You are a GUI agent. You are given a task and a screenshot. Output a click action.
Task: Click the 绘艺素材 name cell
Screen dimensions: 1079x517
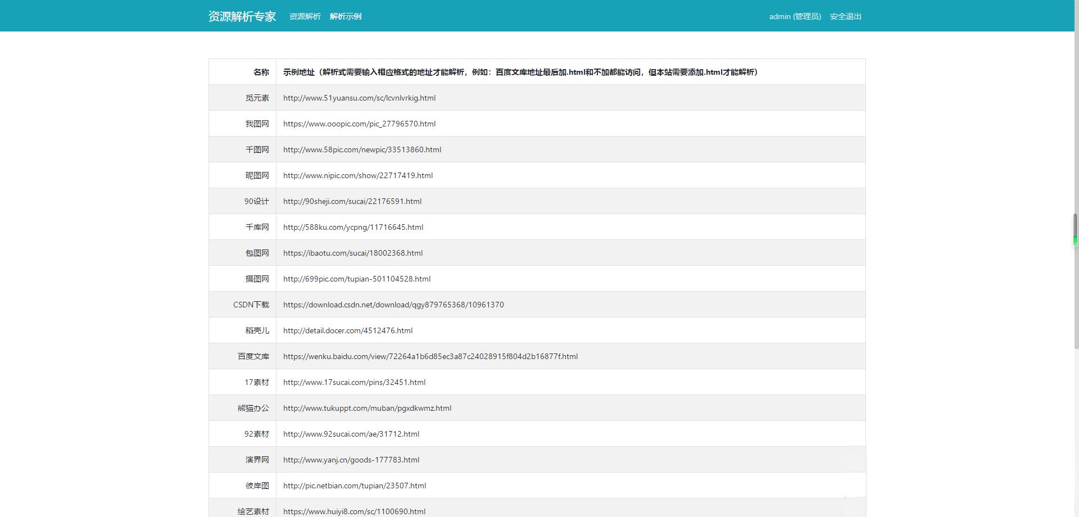(x=242, y=508)
